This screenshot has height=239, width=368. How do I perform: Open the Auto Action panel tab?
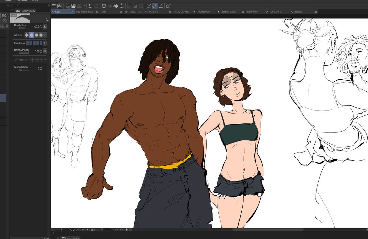click(x=71, y=238)
